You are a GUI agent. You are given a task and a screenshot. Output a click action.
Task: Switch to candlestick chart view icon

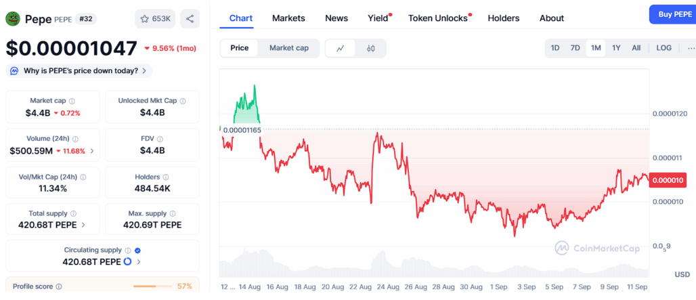(x=371, y=48)
